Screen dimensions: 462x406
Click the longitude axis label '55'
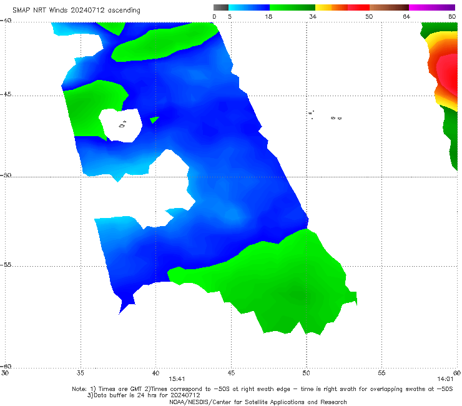coord(381,374)
